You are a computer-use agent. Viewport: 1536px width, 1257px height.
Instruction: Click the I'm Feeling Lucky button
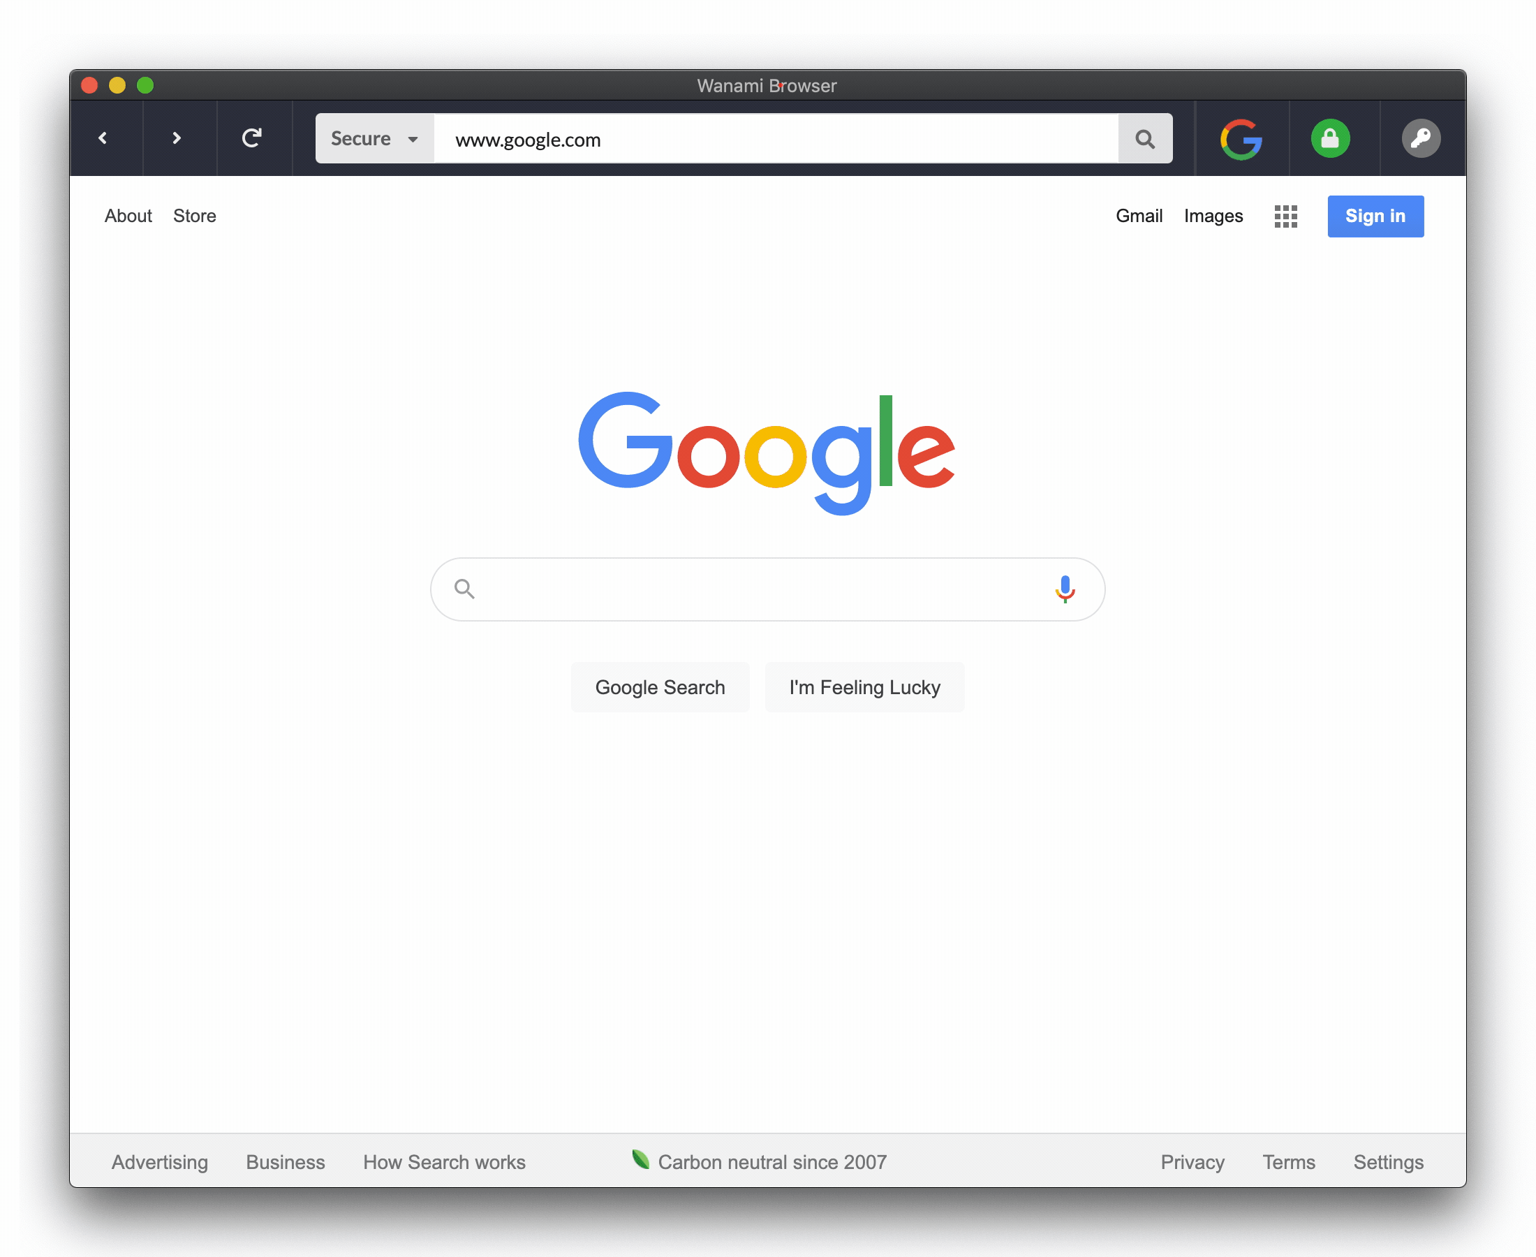[865, 688]
